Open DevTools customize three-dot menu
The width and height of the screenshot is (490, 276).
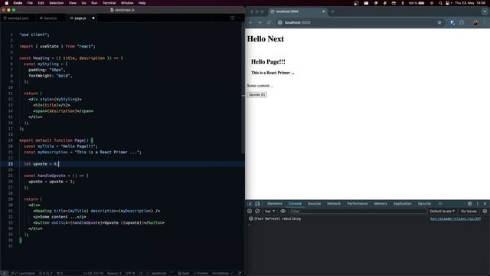coord(478,204)
